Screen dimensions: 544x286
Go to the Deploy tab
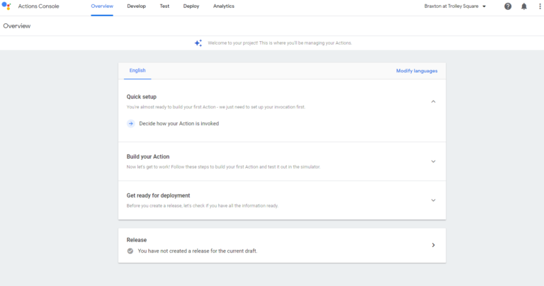tap(191, 6)
